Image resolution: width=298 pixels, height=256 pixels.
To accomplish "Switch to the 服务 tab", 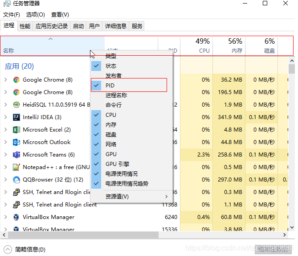I will coord(137,26).
